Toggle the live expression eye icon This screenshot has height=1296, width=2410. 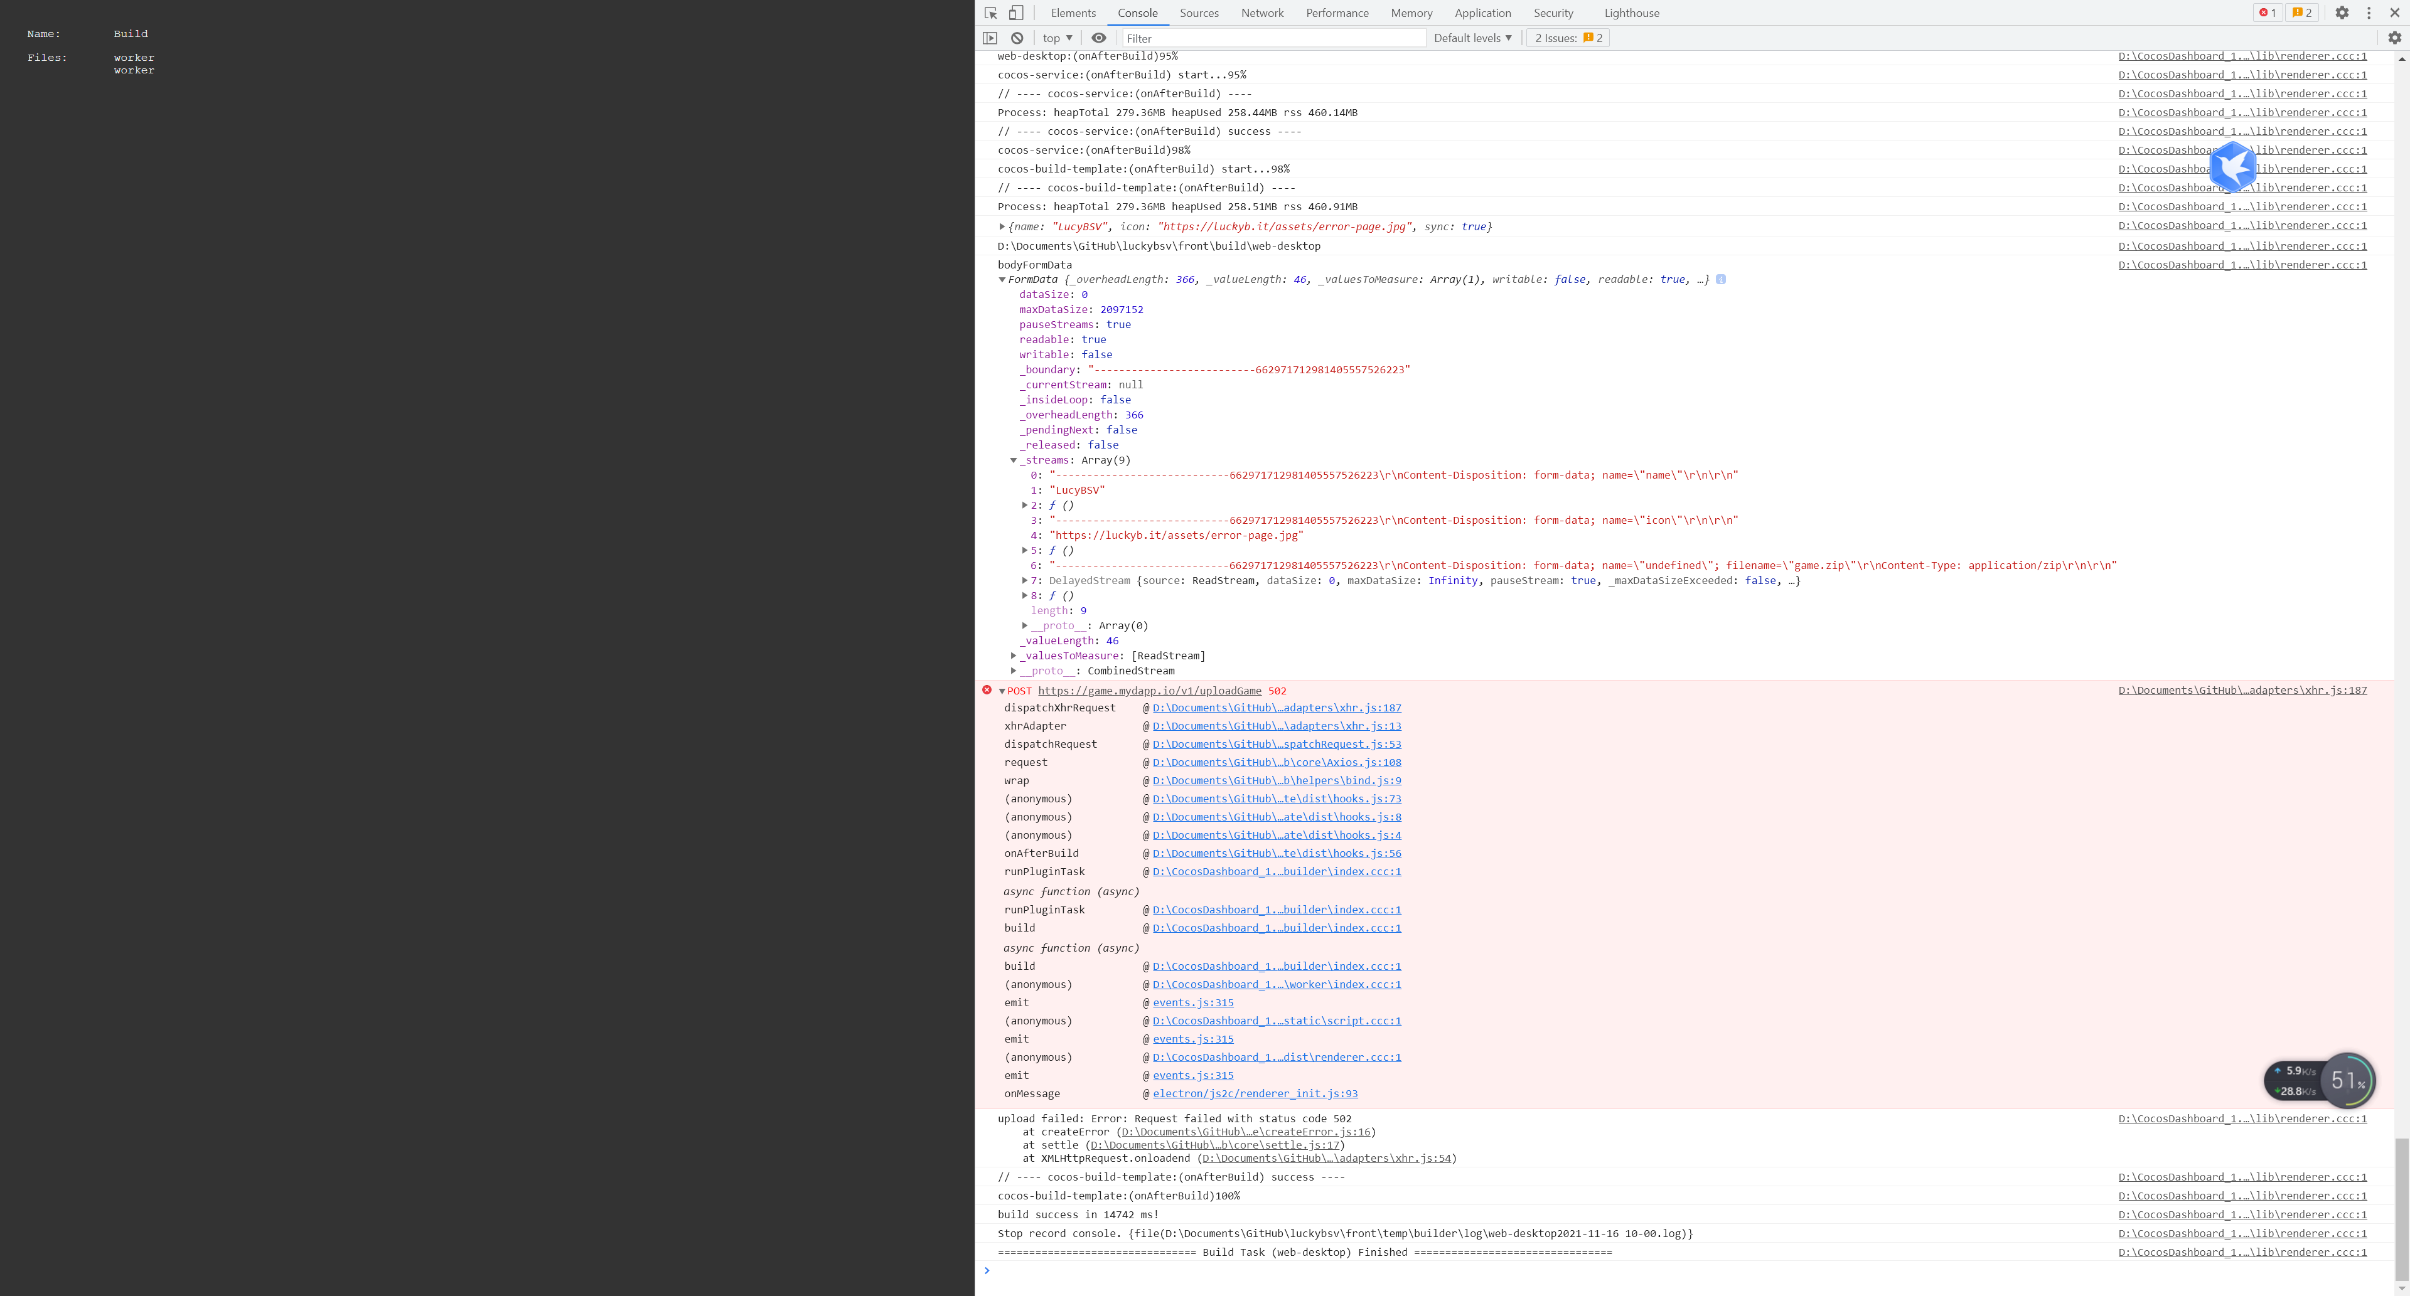coord(1100,38)
